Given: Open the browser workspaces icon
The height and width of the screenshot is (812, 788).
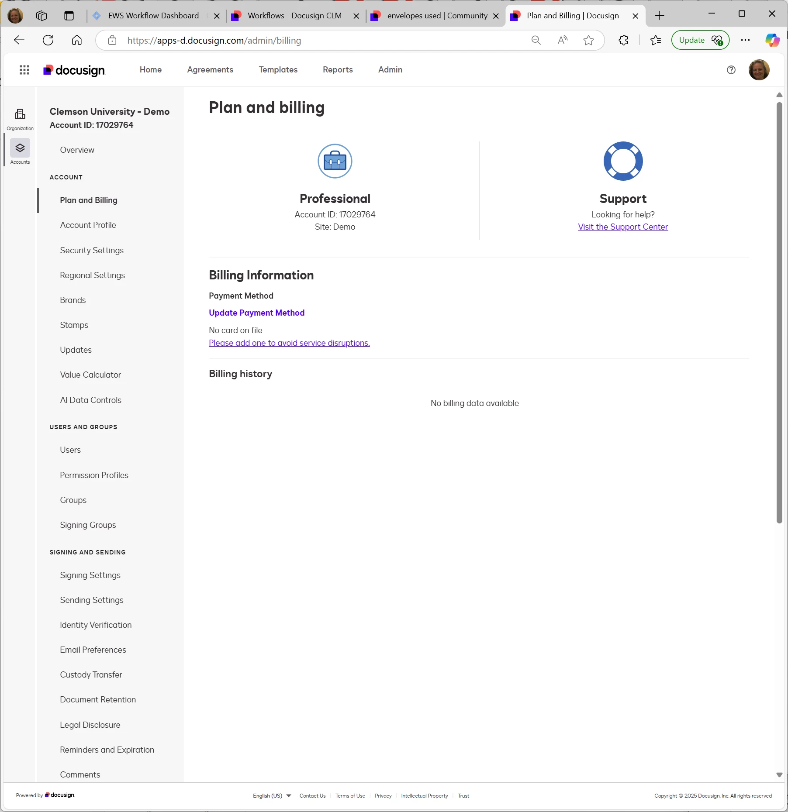Looking at the screenshot, I should 41,16.
